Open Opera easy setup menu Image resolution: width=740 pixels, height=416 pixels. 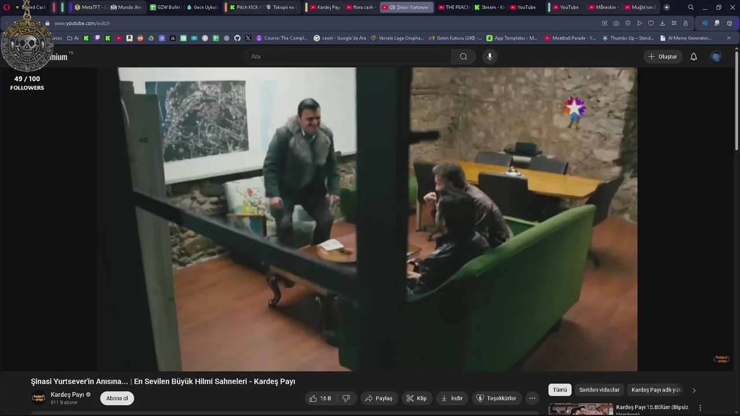tap(674, 23)
